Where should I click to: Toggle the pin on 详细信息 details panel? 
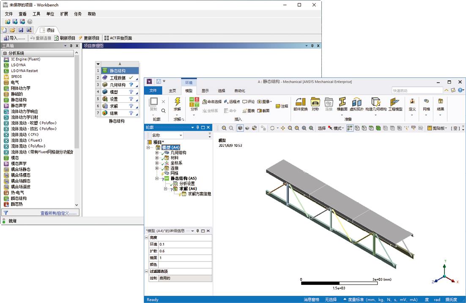coord(197,231)
